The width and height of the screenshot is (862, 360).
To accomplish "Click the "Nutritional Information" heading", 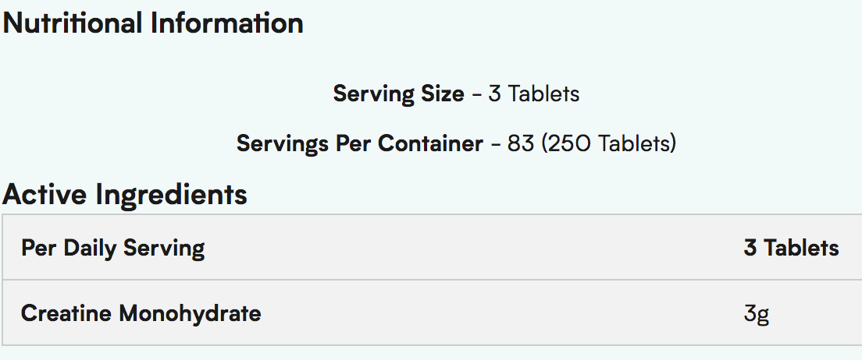I will [x=153, y=23].
